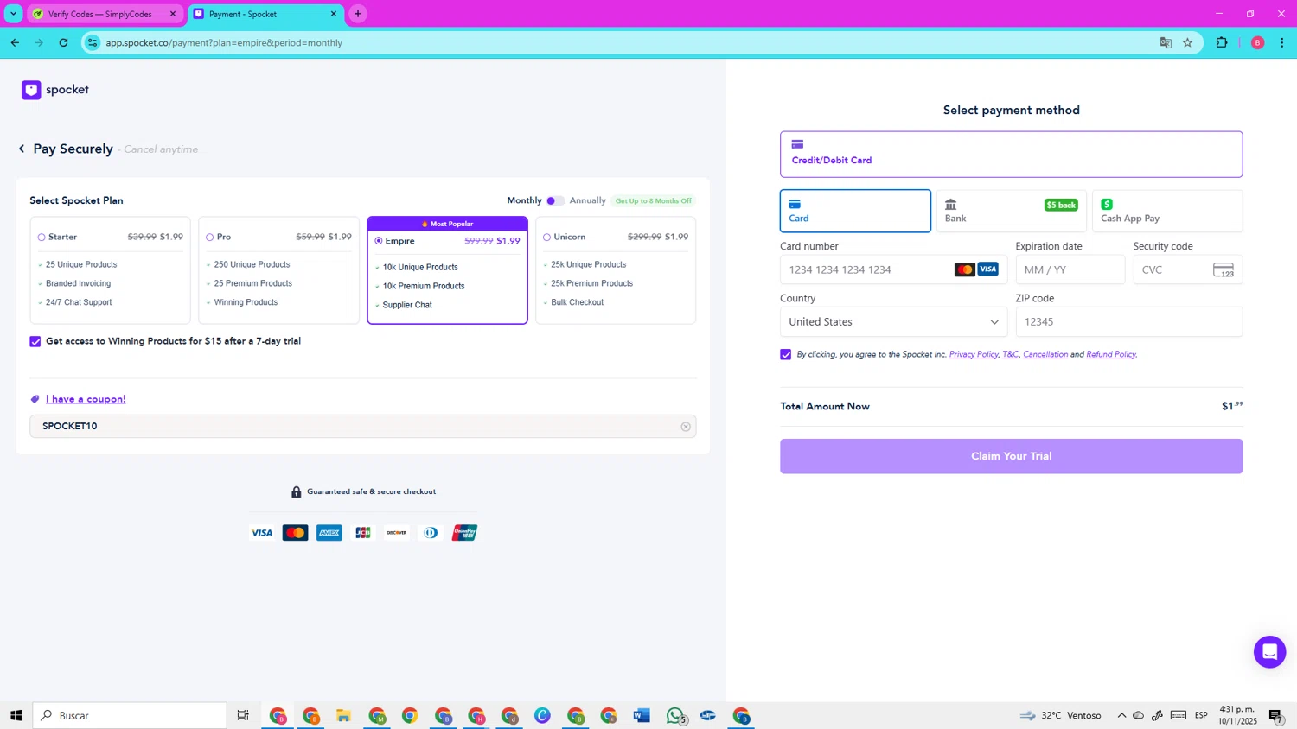Screen dimensions: 1297x729
Task: Select the Empire plan
Action: [379, 241]
